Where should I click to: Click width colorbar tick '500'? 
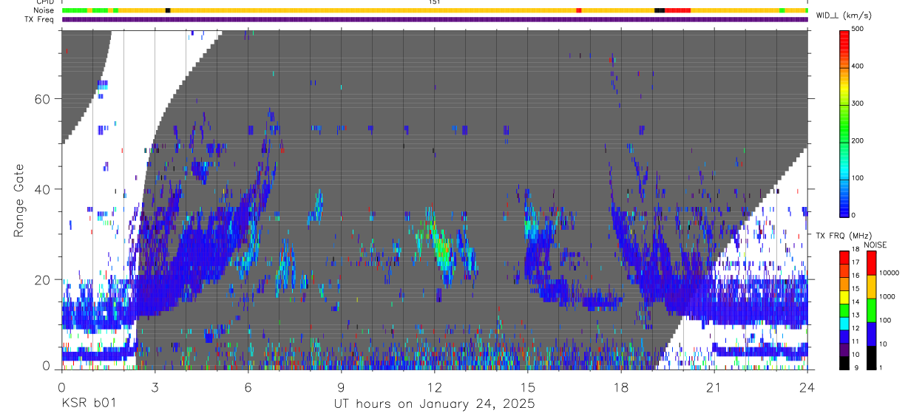pos(858,29)
